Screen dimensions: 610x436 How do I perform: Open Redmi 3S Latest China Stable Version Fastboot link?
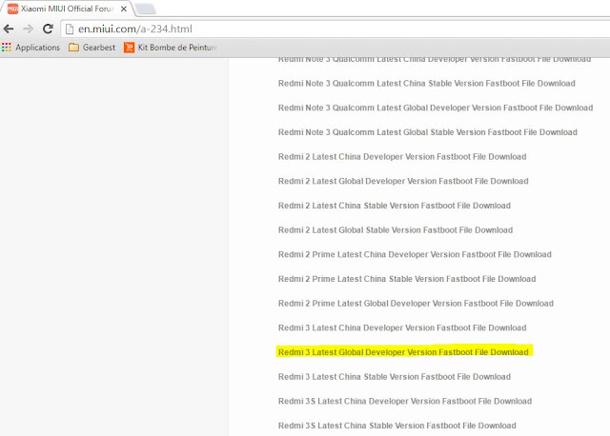(397, 426)
